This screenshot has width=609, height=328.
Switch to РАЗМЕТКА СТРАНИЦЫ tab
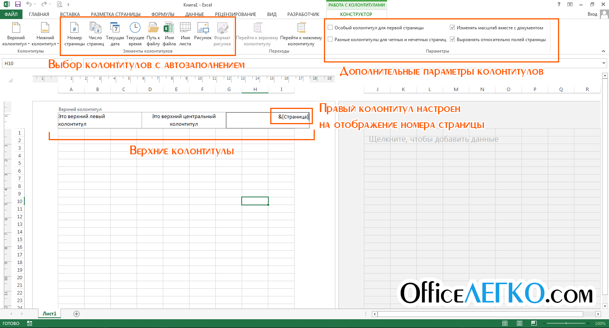coord(116,14)
